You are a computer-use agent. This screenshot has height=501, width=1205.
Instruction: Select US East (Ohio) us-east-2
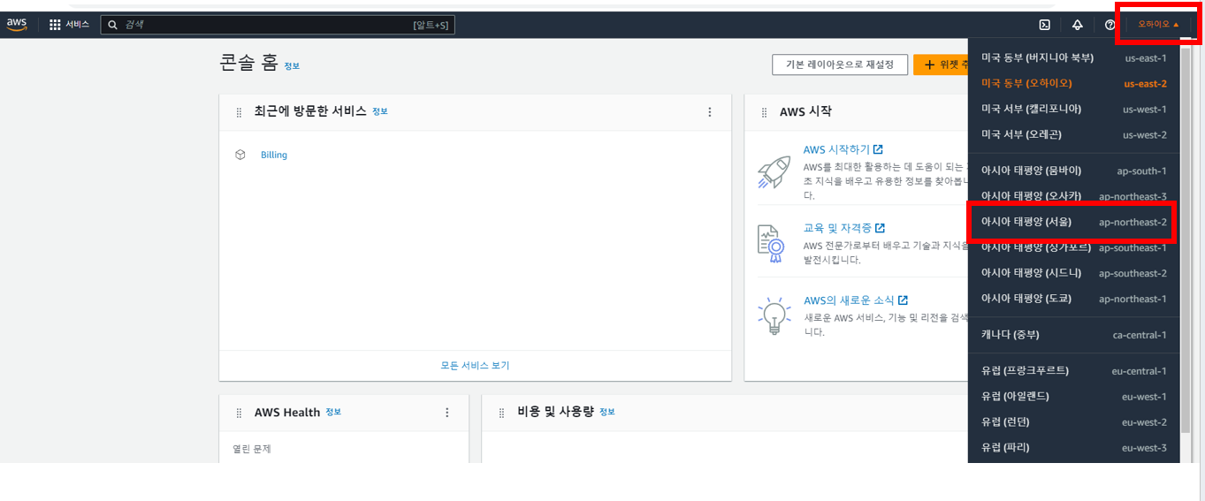pyautogui.click(x=1074, y=83)
